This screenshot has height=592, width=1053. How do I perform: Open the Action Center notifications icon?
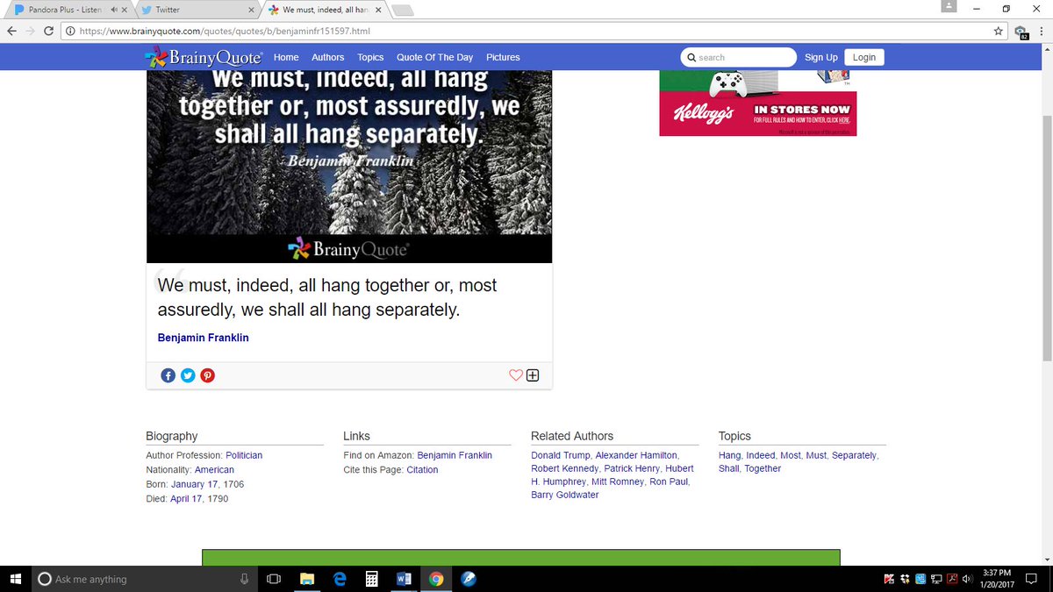tap(1031, 579)
